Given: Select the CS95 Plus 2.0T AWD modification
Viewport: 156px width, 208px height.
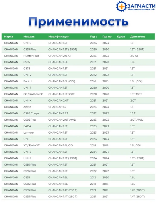Looking at the screenshot, I should coord(62,120).
